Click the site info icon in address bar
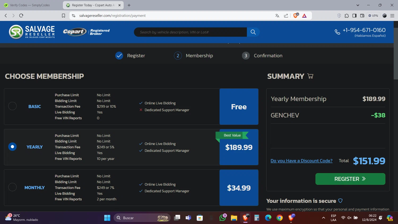398x224 pixels. point(73,16)
